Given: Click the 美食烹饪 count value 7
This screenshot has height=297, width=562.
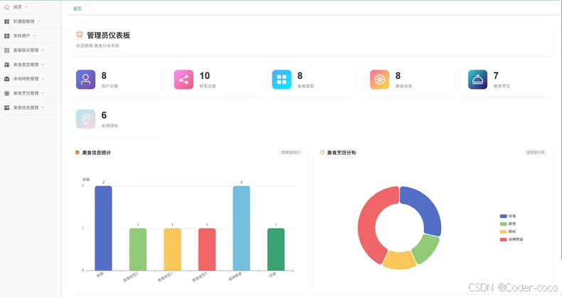Looking at the screenshot, I should tap(496, 76).
